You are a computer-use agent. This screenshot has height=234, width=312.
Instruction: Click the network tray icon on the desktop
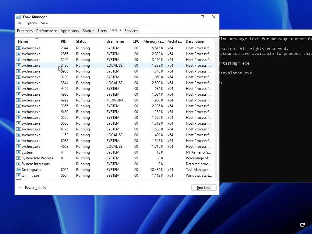pyautogui.click(x=303, y=225)
